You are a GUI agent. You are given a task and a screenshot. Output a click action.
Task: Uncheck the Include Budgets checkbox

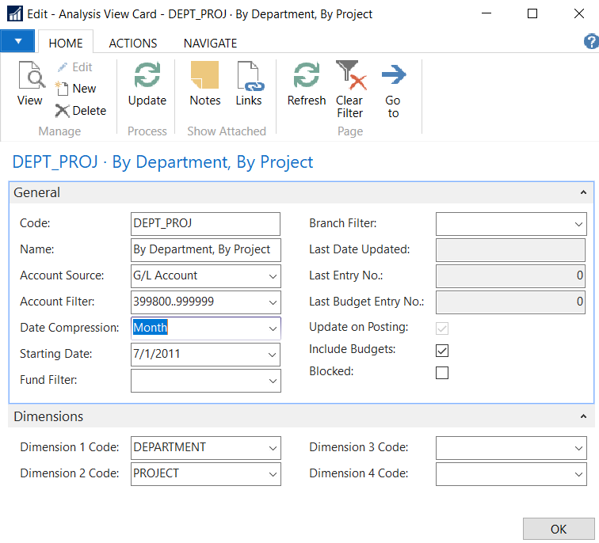pyautogui.click(x=442, y=350)
